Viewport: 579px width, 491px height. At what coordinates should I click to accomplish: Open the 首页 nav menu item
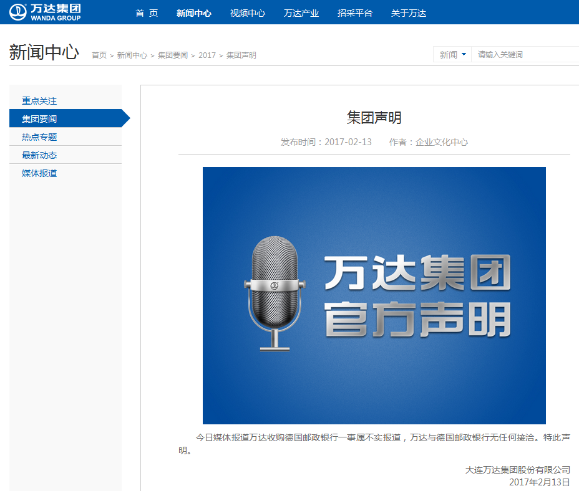(x=147, y=13)
